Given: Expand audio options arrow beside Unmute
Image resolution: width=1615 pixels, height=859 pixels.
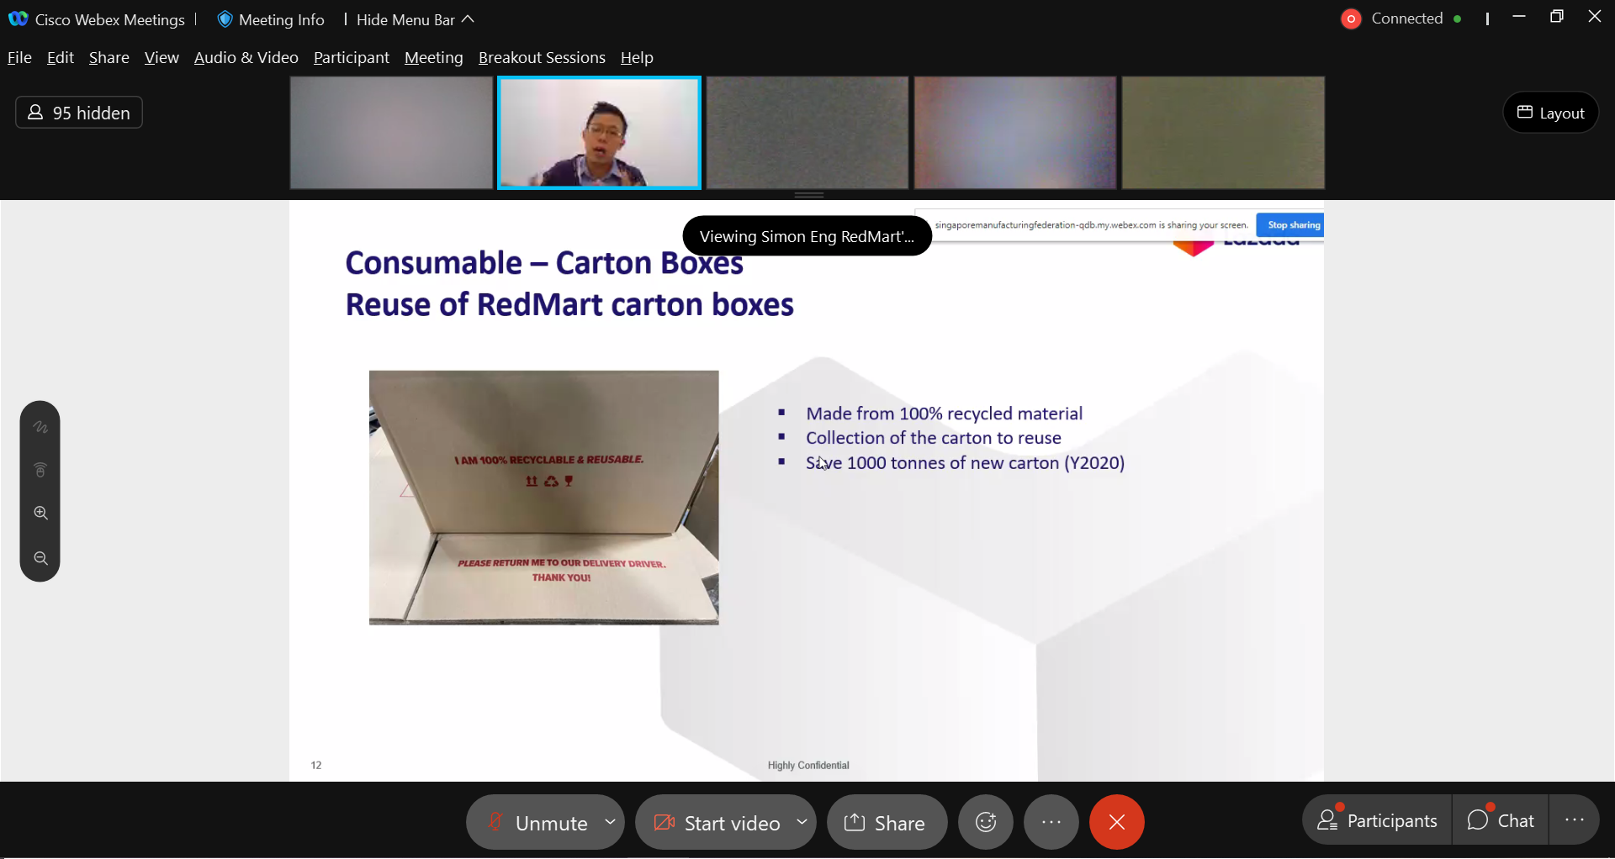Looking at the screenshot, I should tap(611, 822).
